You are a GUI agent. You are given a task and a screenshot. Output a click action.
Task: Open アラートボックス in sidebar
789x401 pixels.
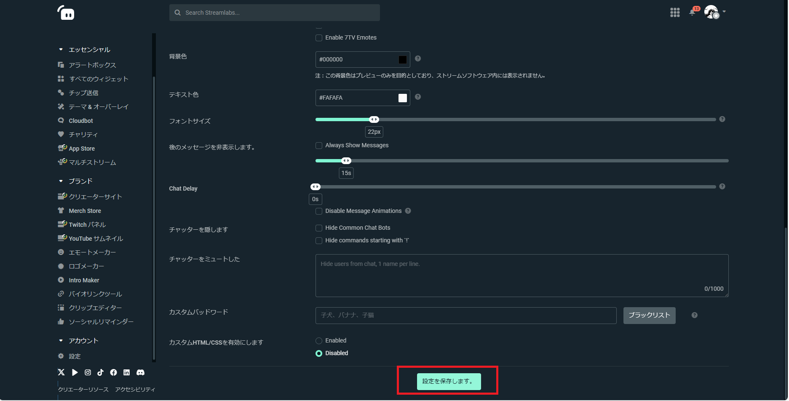click(87, 65)
